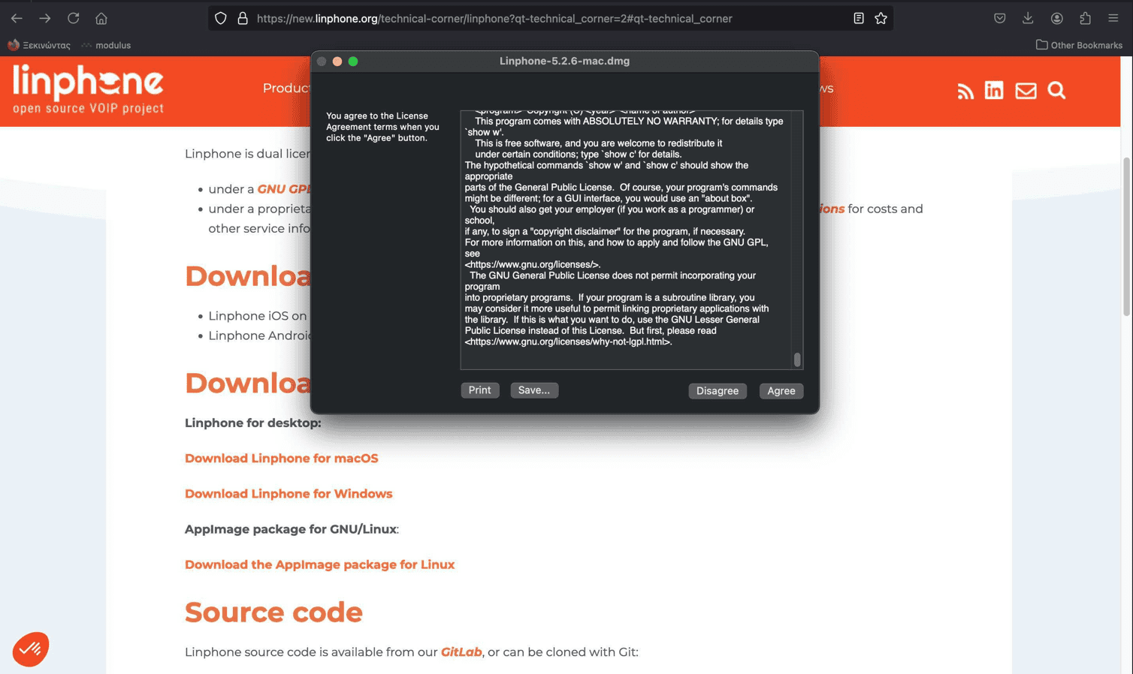Reload the current page
The height and width of the screenshot is (674, 1133).
click(x=73, y=18)
